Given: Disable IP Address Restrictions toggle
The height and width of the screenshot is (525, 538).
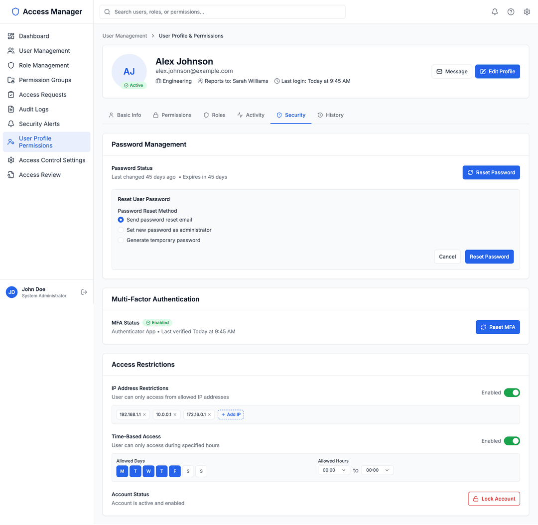Looking at the screenshot, I should (512, 393).
